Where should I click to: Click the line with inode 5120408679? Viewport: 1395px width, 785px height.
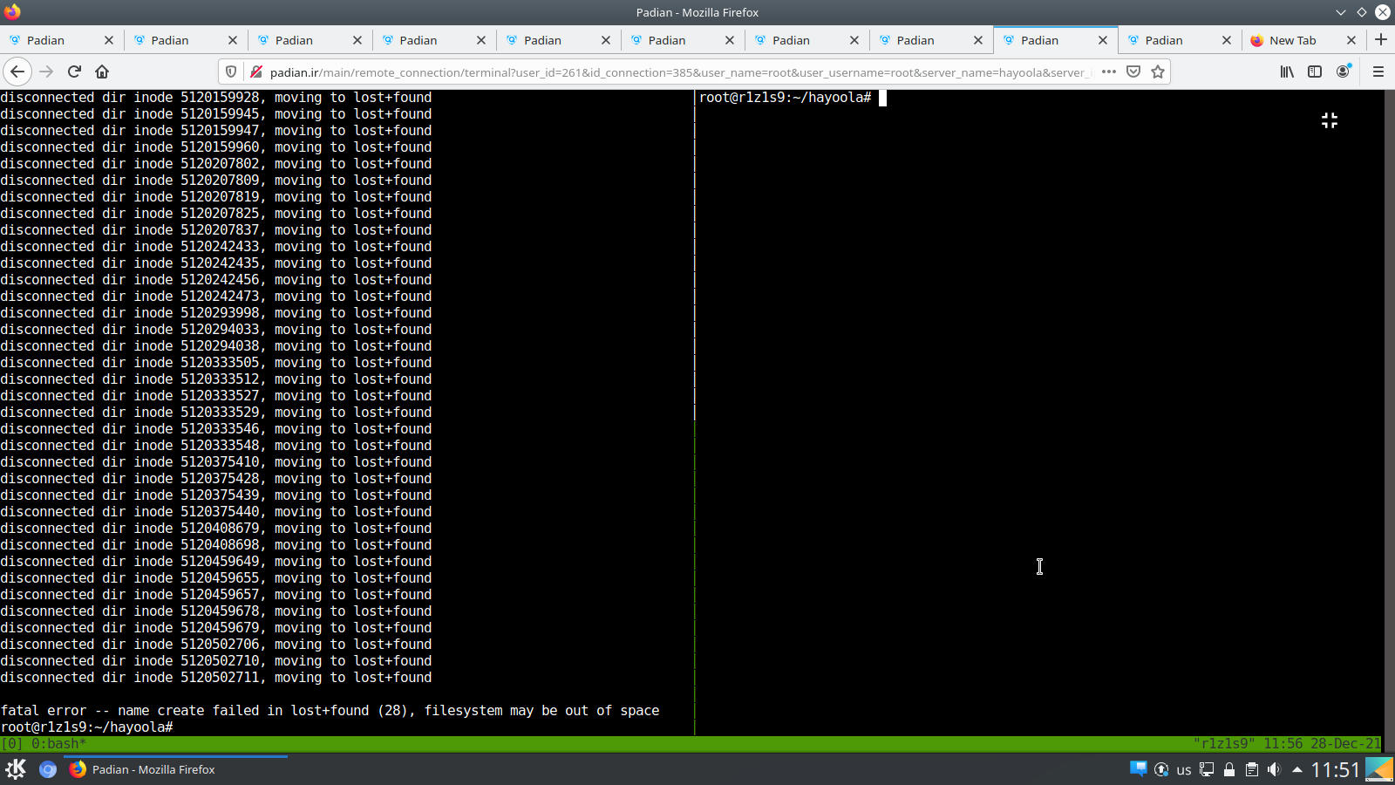click(x=216, y=529)
